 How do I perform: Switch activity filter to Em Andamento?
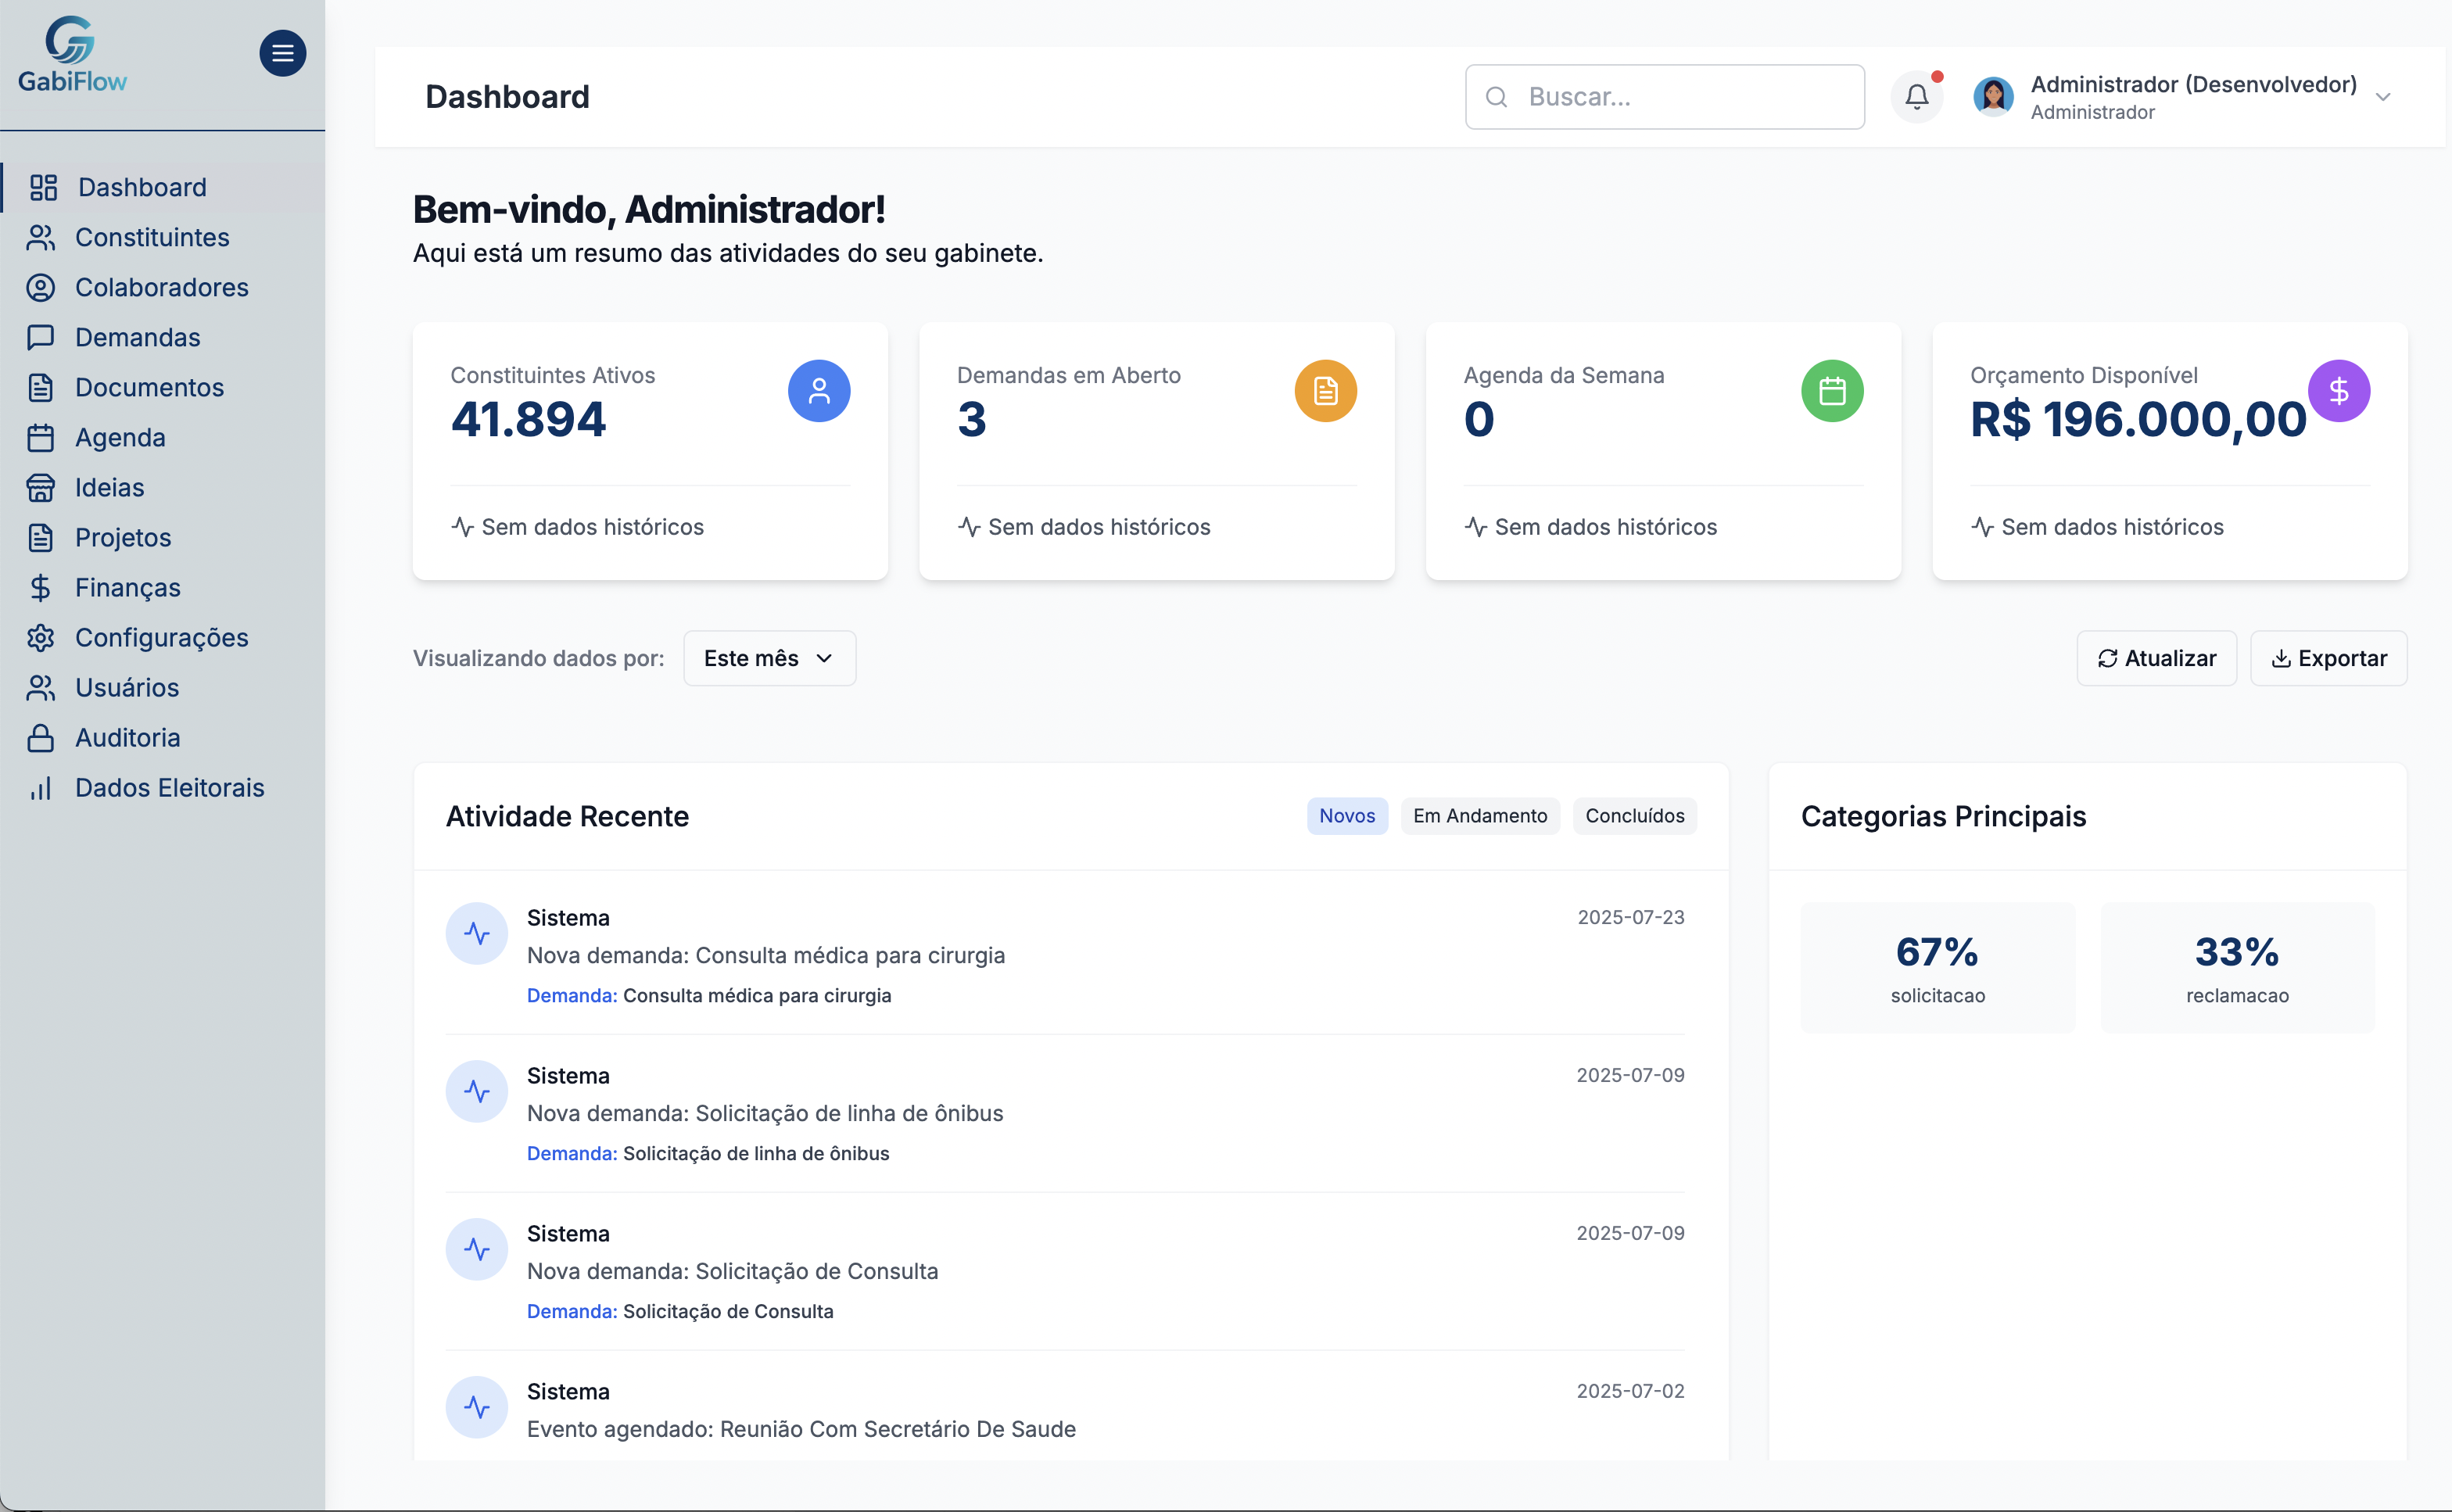pos(1480,816)
